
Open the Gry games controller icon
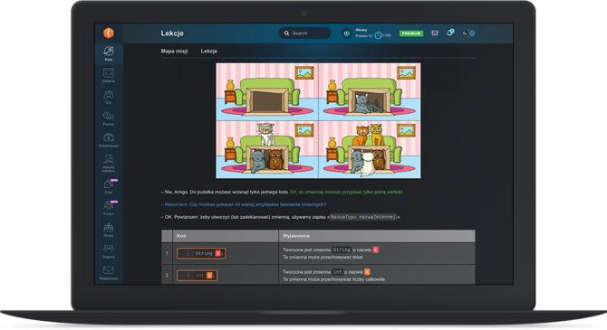(x=109, y=97)
